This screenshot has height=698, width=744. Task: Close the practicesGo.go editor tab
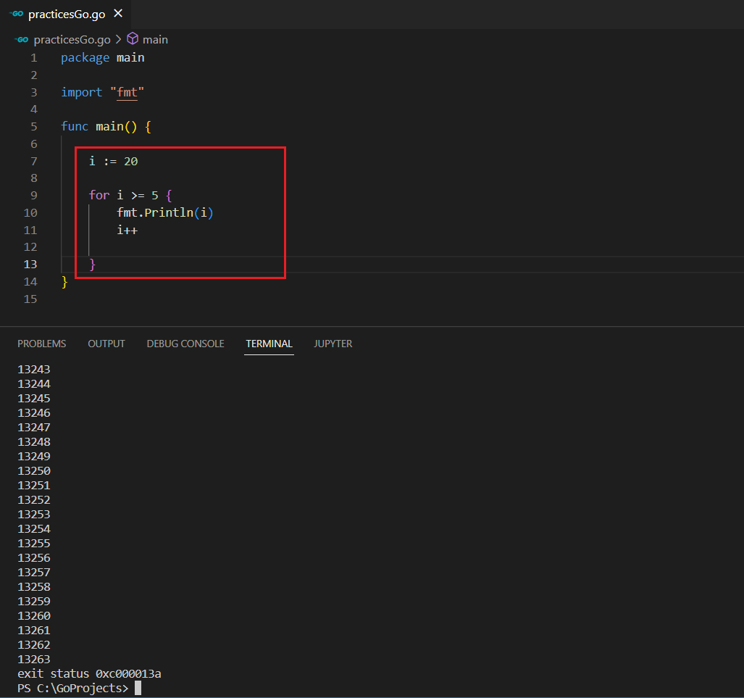pyautogui.click(x=118, y=14)
